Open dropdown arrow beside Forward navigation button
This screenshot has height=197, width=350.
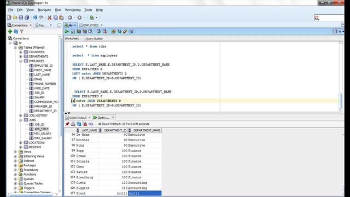[84, 18]
